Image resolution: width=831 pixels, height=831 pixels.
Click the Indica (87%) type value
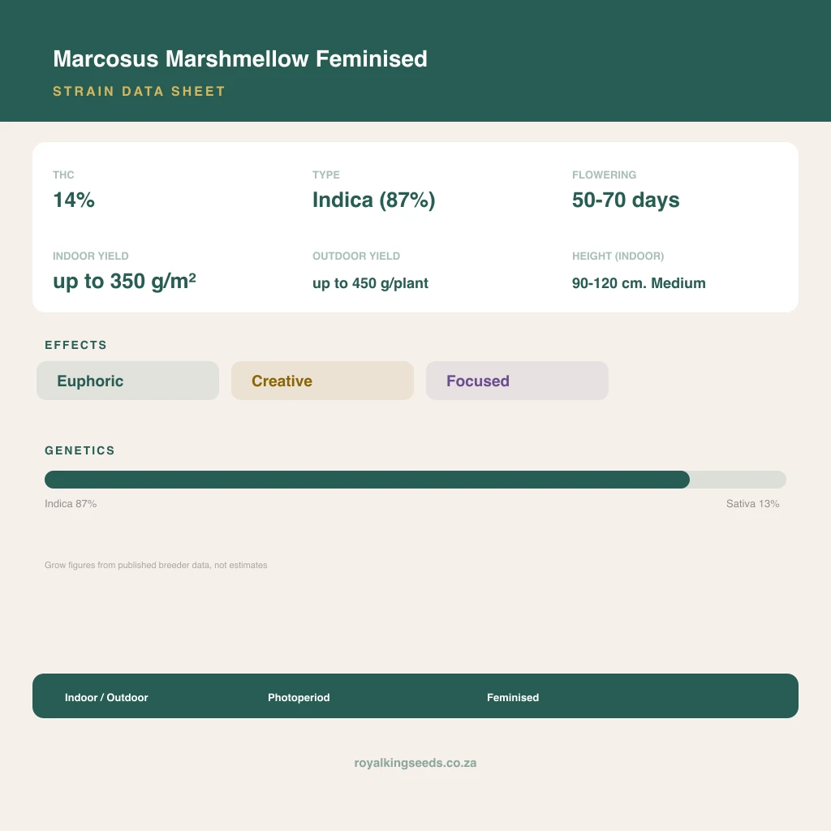point(373,200)
